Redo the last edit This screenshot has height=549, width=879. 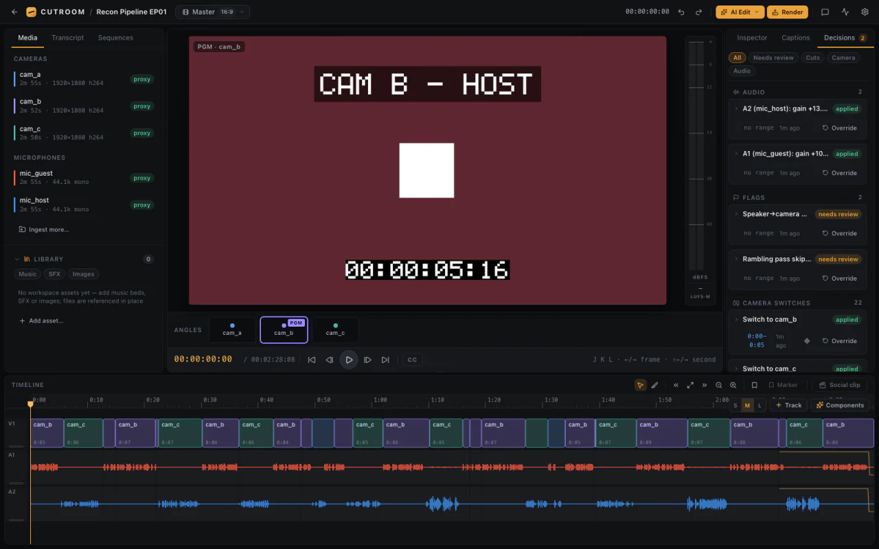699,12
